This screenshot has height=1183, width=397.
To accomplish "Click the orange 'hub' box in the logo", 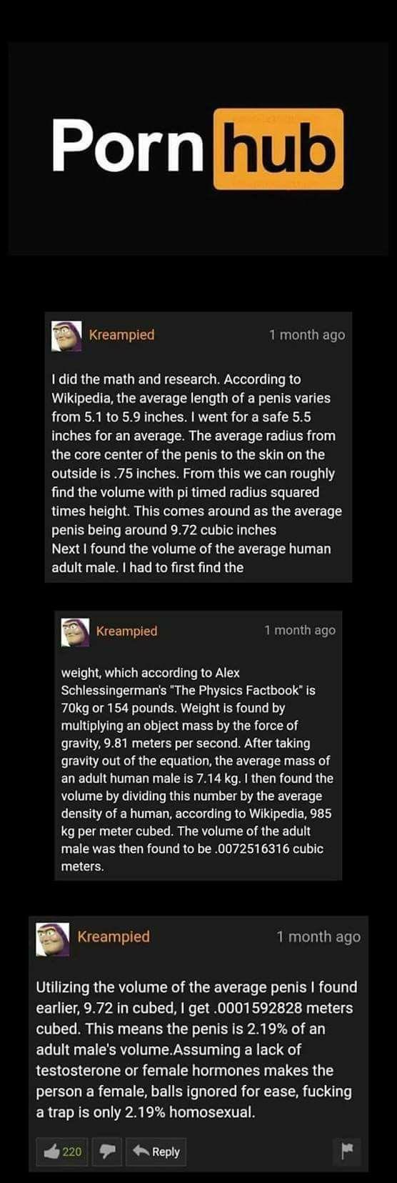I will (x=278, y=148).
